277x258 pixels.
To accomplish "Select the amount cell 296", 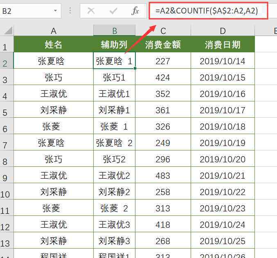I will coord(163,159).
